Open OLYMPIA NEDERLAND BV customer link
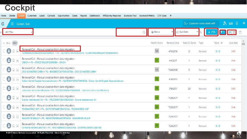This screenshot has height=139, width=247. [34, 128]
